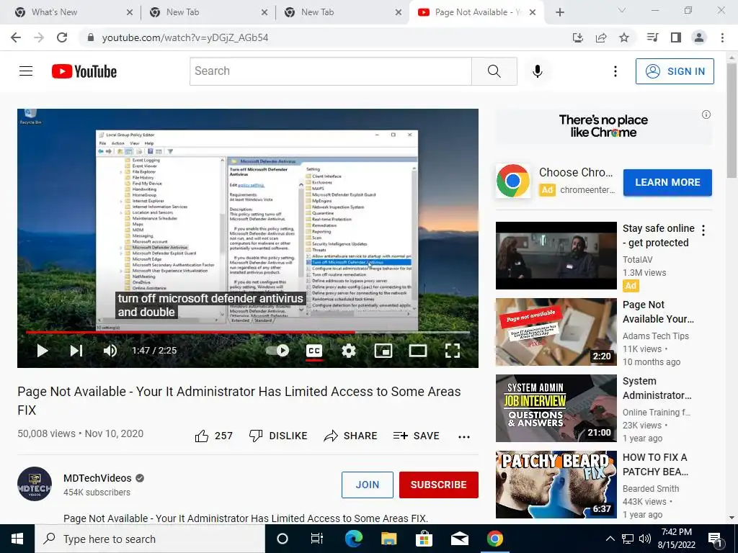Viewport: 738px width, 553px height.
Task: Open Microsoft Store from taskbar
Action: tap(424, 539)
